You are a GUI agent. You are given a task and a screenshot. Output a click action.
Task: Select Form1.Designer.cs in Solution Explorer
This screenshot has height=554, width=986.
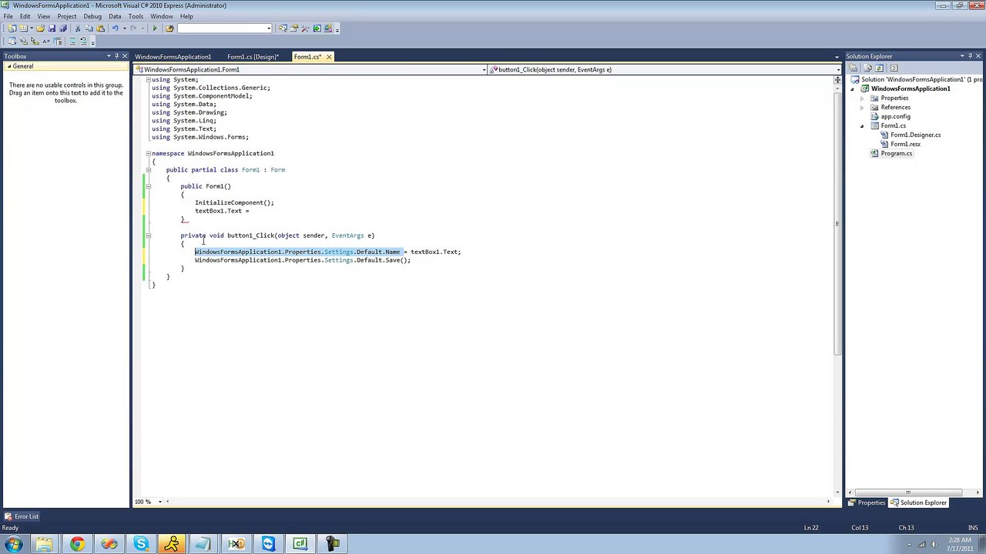click(x=911, y=135)
